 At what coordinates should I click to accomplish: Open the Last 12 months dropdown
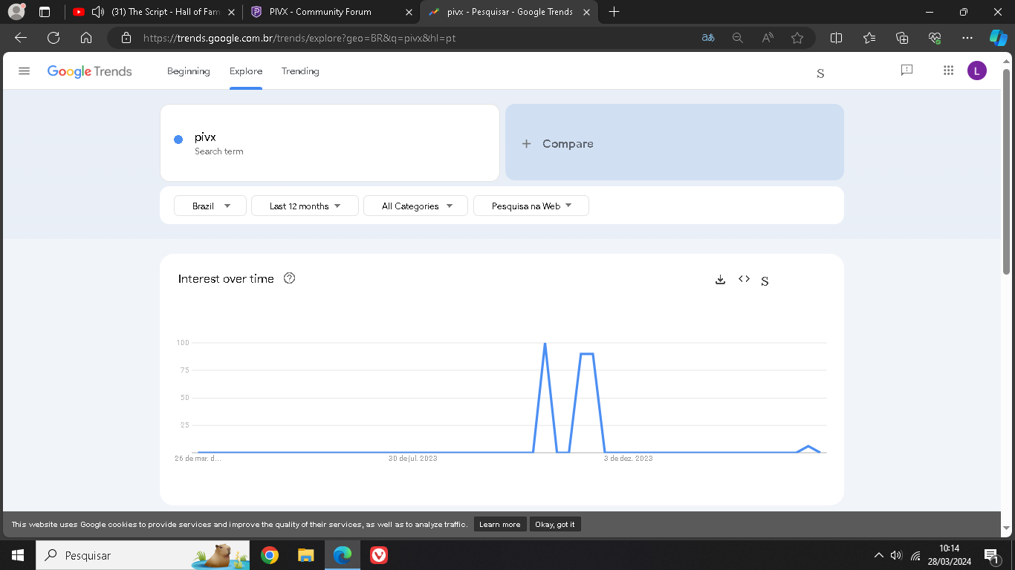(305, 206)
